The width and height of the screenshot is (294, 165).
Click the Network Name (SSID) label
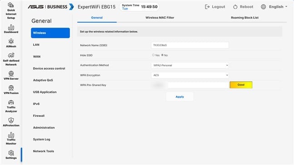coord(93,45)
